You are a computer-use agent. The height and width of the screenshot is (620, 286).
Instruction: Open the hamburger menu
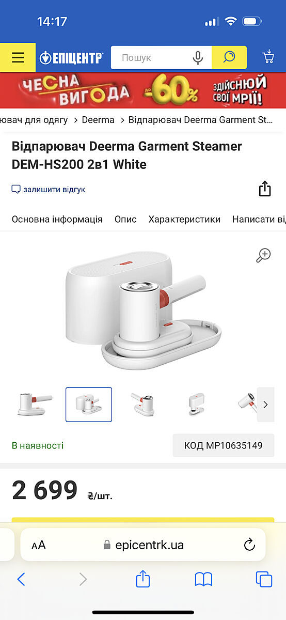[x=18, y=57]
